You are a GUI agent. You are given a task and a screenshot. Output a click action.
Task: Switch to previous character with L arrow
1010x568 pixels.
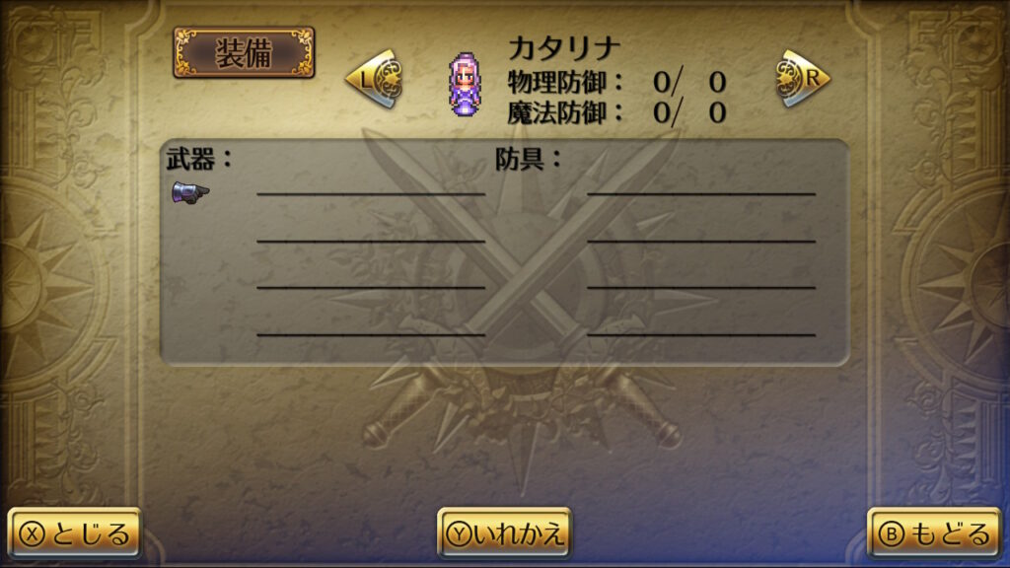pos(374,79)
